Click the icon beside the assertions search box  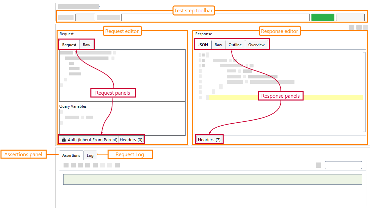[x=318, y=165]
